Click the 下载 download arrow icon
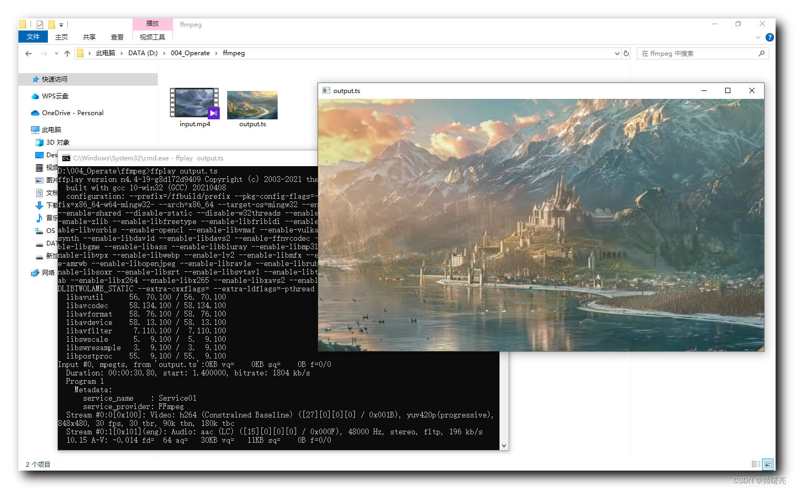This screenshot has width=794, height=489. [39, 206]
